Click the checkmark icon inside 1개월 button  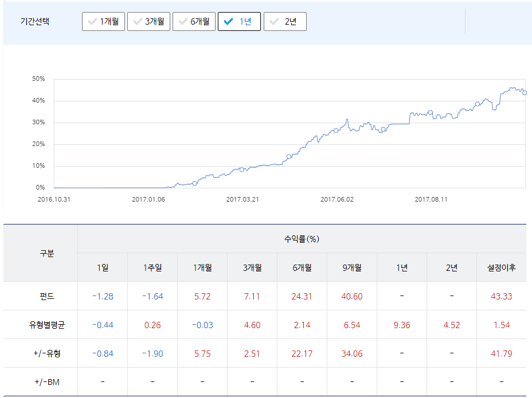(92, 21)
